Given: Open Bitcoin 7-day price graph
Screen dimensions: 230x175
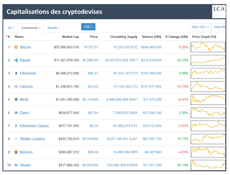Looking at the screenshot, I should tap(208, 47).
